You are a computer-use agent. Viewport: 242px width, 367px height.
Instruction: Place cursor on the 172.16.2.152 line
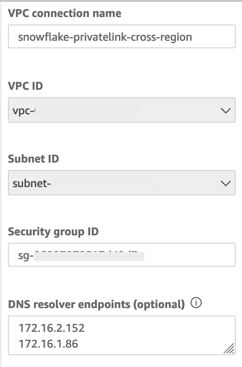coord(51,328)
